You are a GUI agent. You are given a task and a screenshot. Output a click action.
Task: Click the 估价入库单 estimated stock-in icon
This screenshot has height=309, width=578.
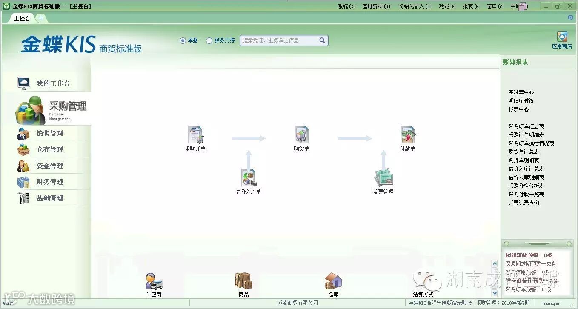pos(249,177)
